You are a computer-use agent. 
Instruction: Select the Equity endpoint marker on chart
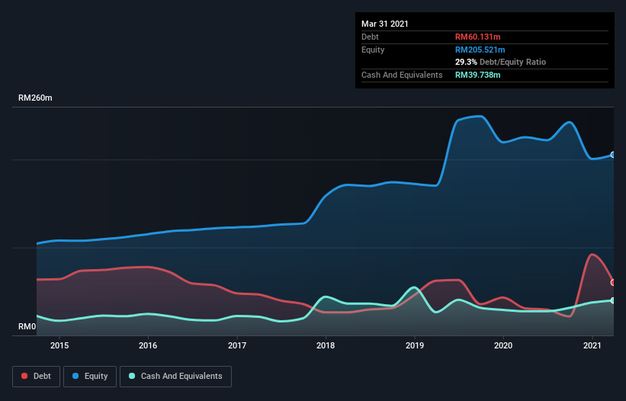point(613,155)
